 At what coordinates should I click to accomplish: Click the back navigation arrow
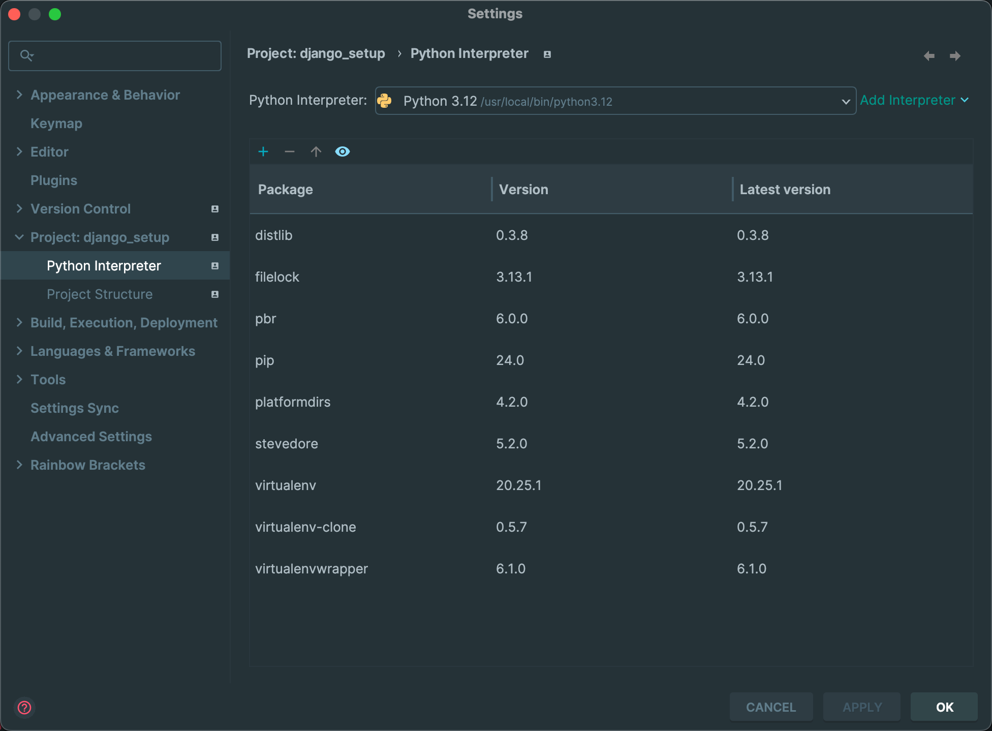point(929,55)
